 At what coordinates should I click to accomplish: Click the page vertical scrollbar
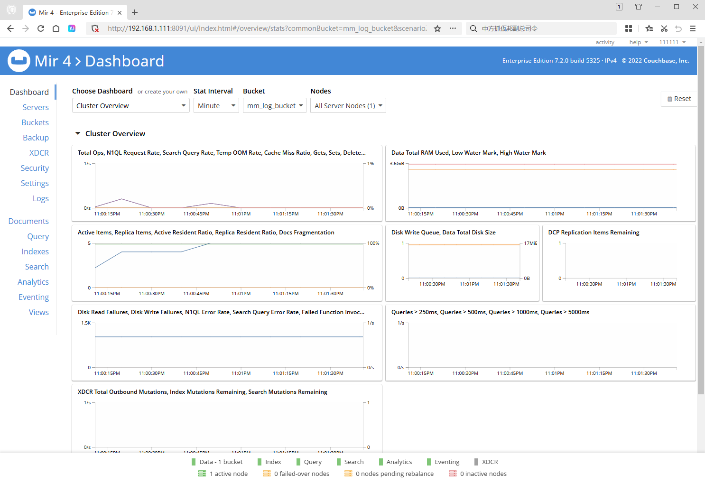(701, 220)
